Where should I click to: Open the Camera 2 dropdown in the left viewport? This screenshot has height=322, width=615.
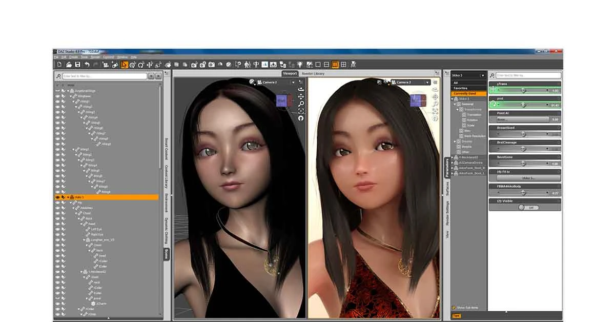(x=292, y=82)
